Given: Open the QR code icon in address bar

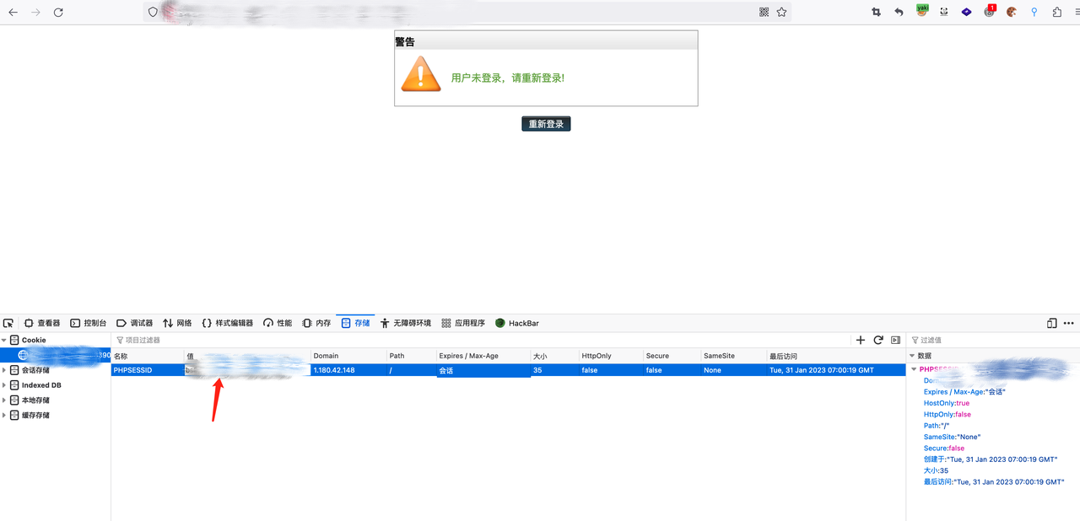Looking at the screenshot, I should pos(764,13).
